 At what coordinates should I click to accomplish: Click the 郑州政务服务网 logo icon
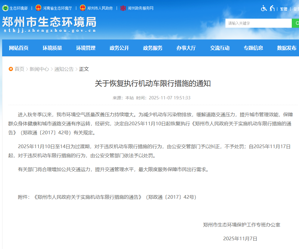pyautogui.click(x=123, y=8)
